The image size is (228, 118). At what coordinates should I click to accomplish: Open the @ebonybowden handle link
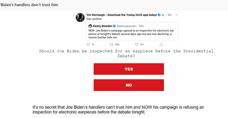click(127, 26)
